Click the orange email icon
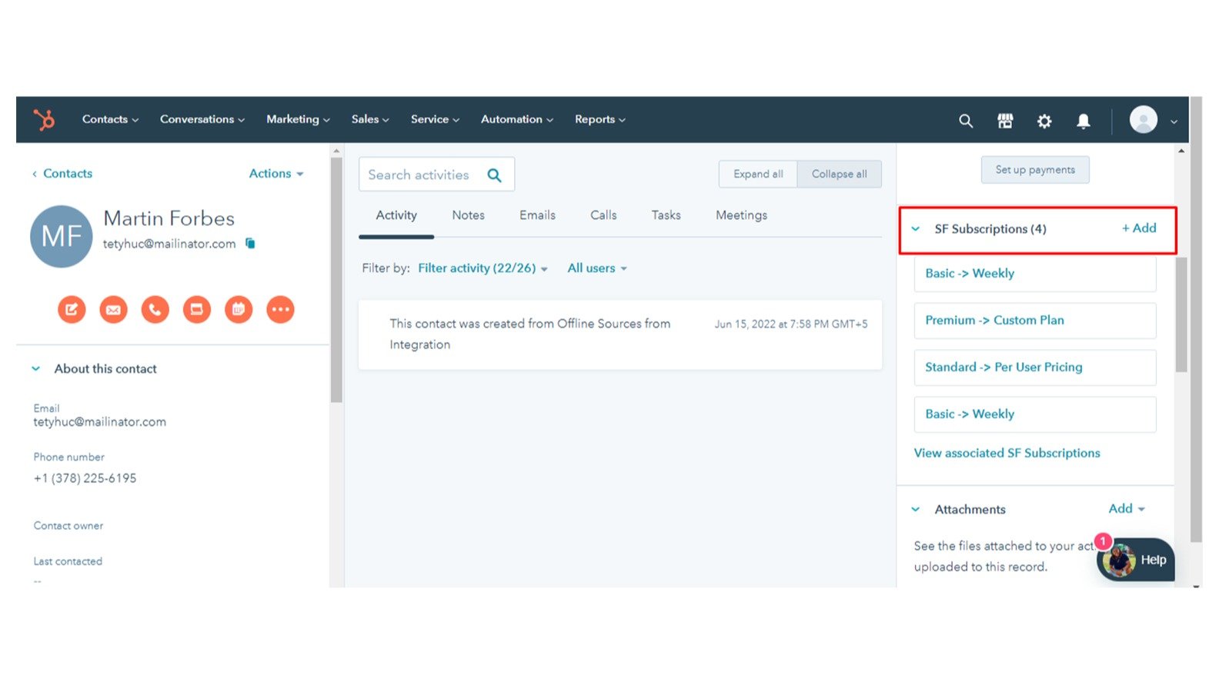 113,310
